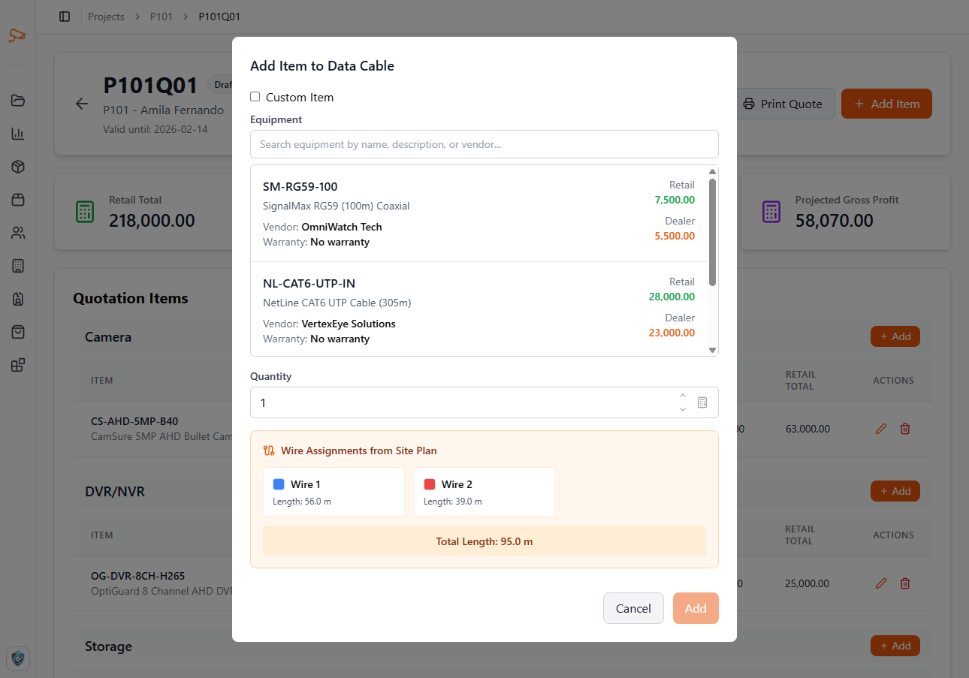This screenshot has height=678, width=969.
Task: Click the Add button in the dialog
Action: [x=695, y=608]
